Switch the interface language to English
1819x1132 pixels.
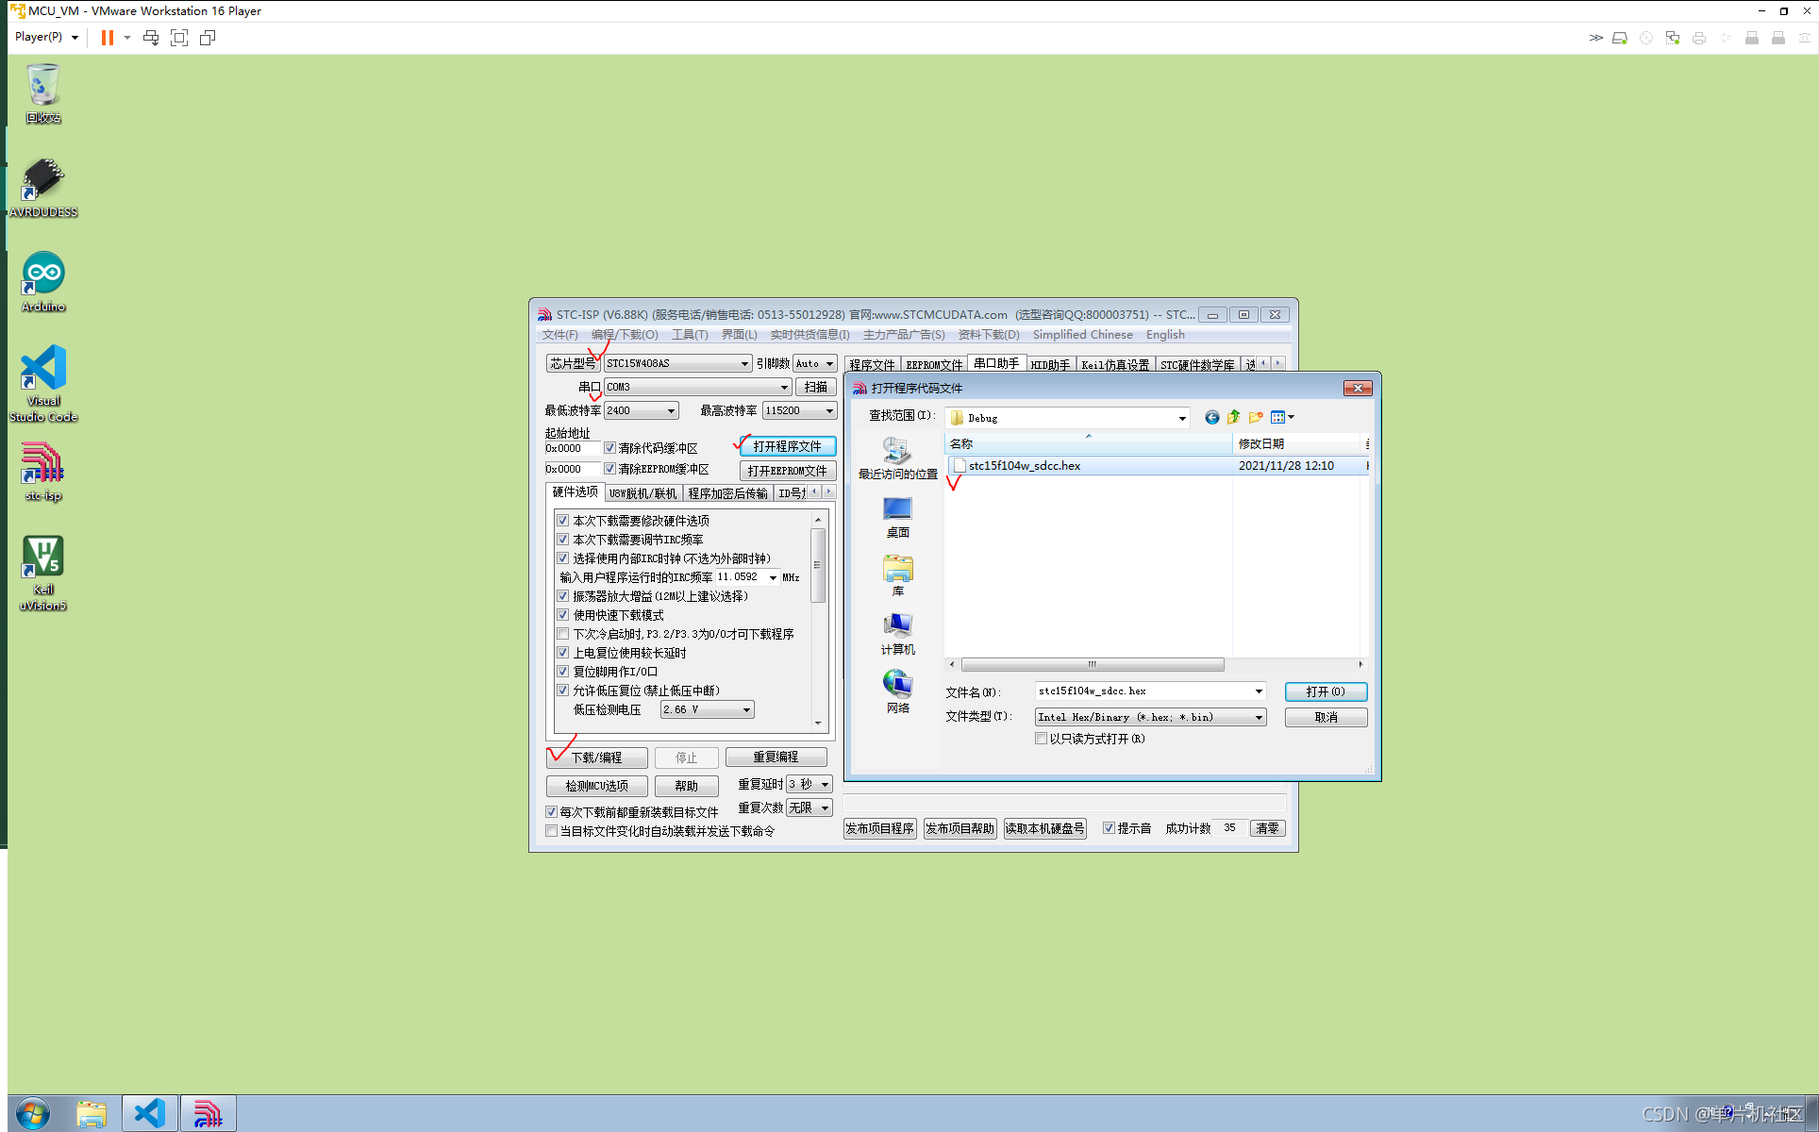1164,334
